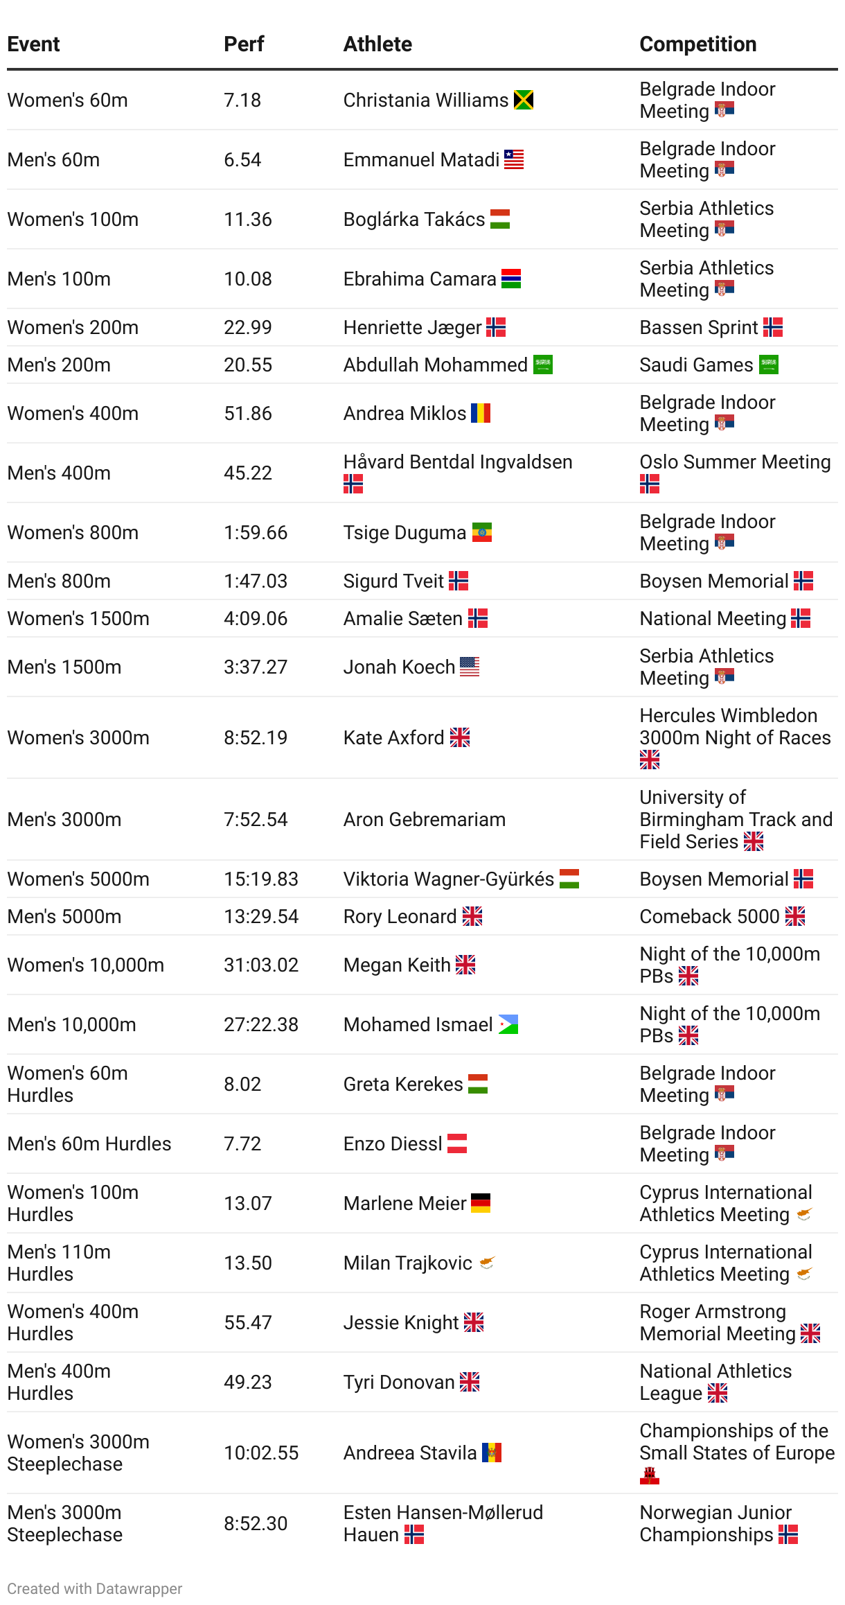Click the Athlete column header
This screenshot has height=1605, width=845.
tap(377, 44)
